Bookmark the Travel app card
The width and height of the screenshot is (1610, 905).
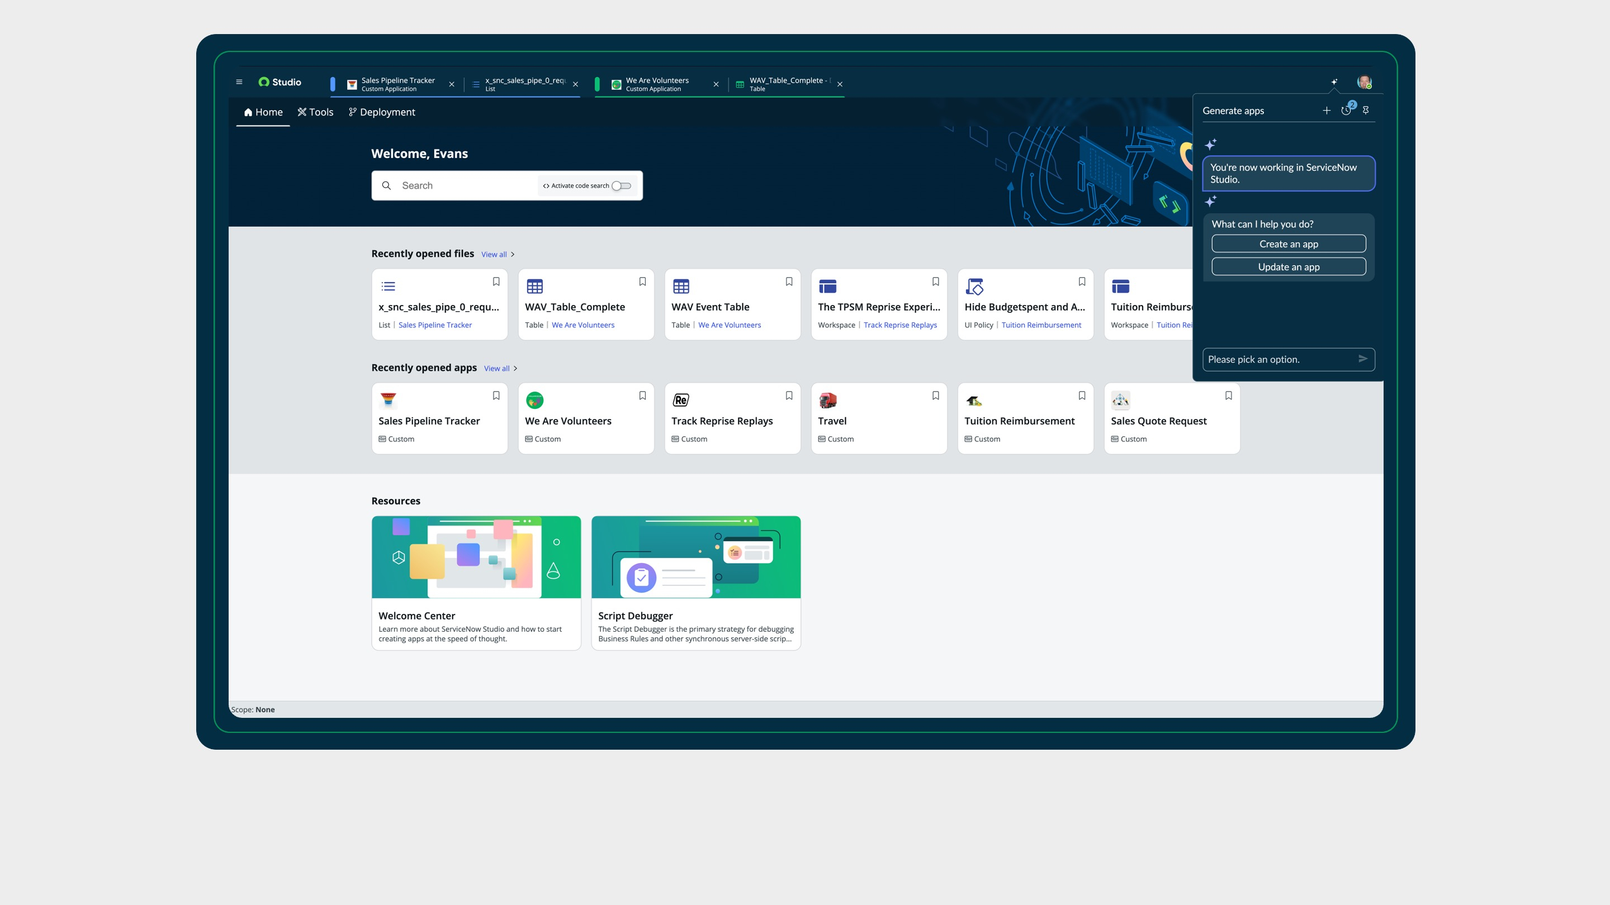pos(935,396)
